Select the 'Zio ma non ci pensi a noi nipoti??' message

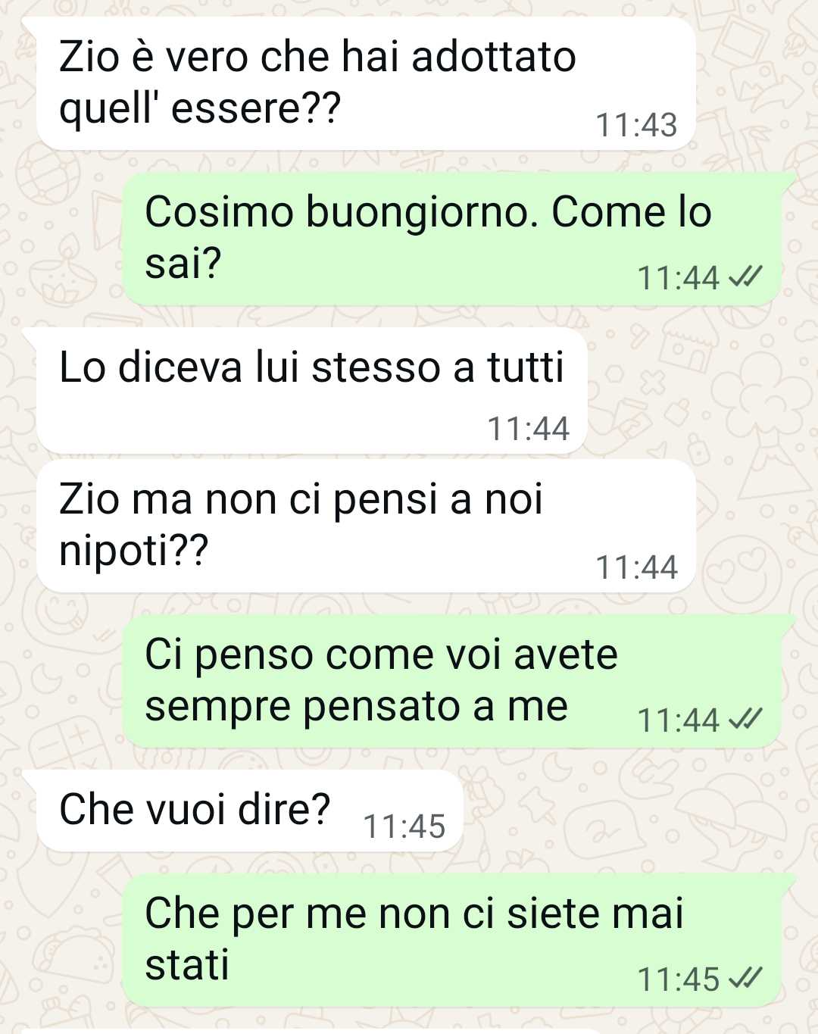366,526
